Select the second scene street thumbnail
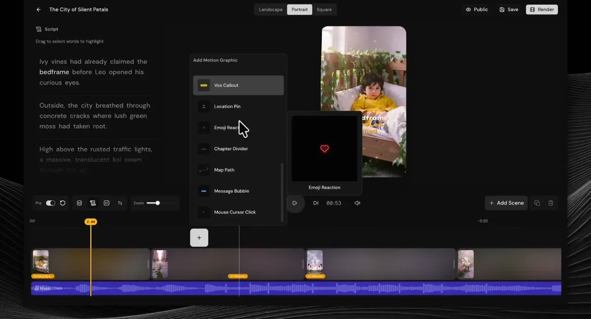The height and width of the screenshot is (319, 591). [x=160, y=264]
